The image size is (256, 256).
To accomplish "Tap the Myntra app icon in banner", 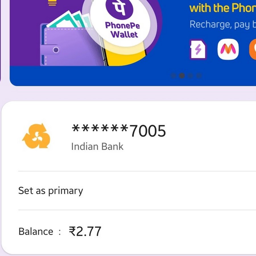I will tap(228, 49).
